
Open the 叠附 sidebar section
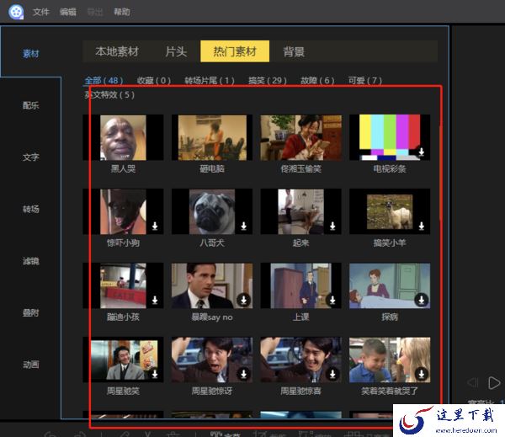pyautogui.click(x=31, y=312)
